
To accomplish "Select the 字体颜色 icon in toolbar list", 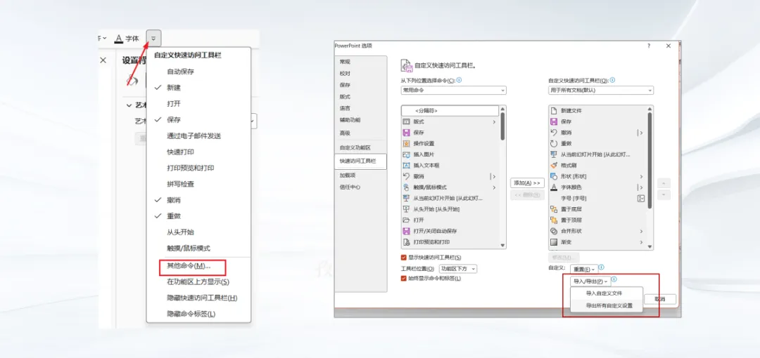I will [x=554, y=187].
